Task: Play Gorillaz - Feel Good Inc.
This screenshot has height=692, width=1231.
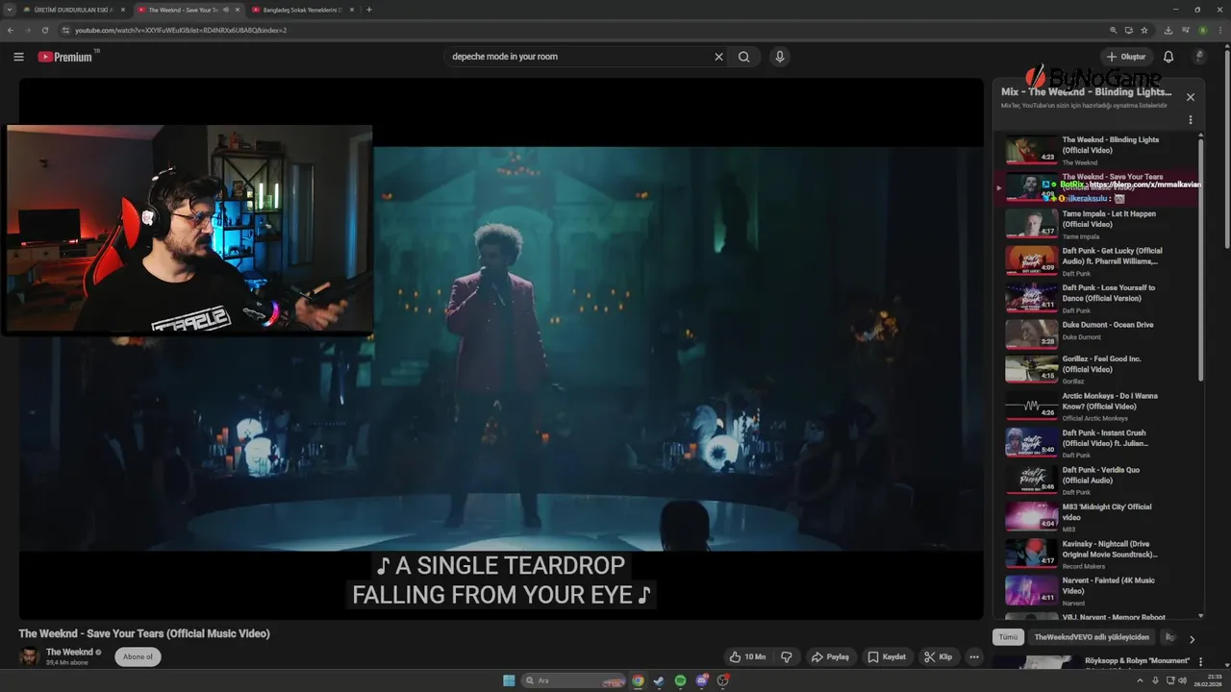Action: (1097, 369)
